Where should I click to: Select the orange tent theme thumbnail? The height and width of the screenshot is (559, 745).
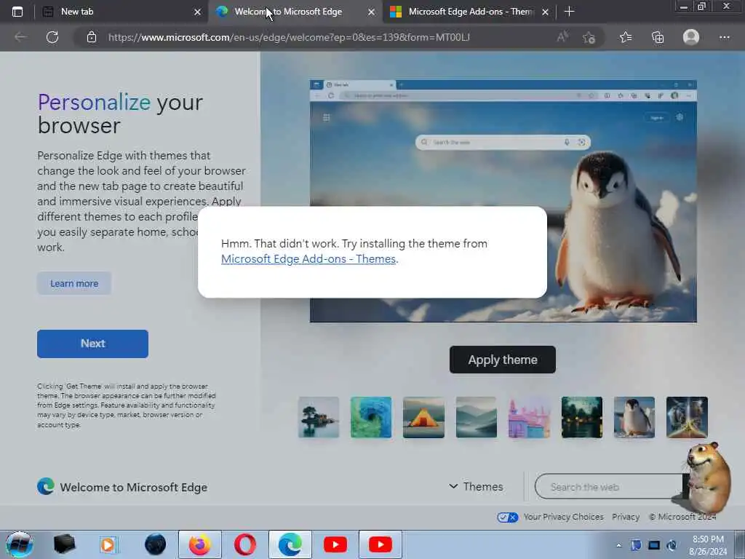[x=424, y=417]
